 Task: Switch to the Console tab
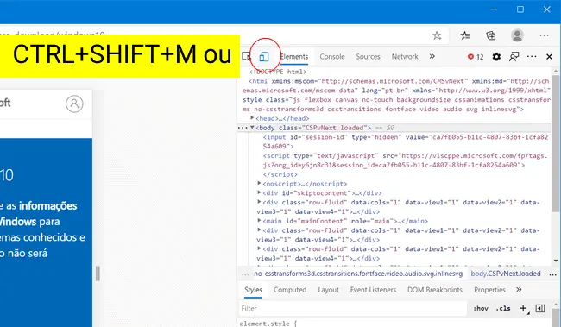(x=332, y=57)
